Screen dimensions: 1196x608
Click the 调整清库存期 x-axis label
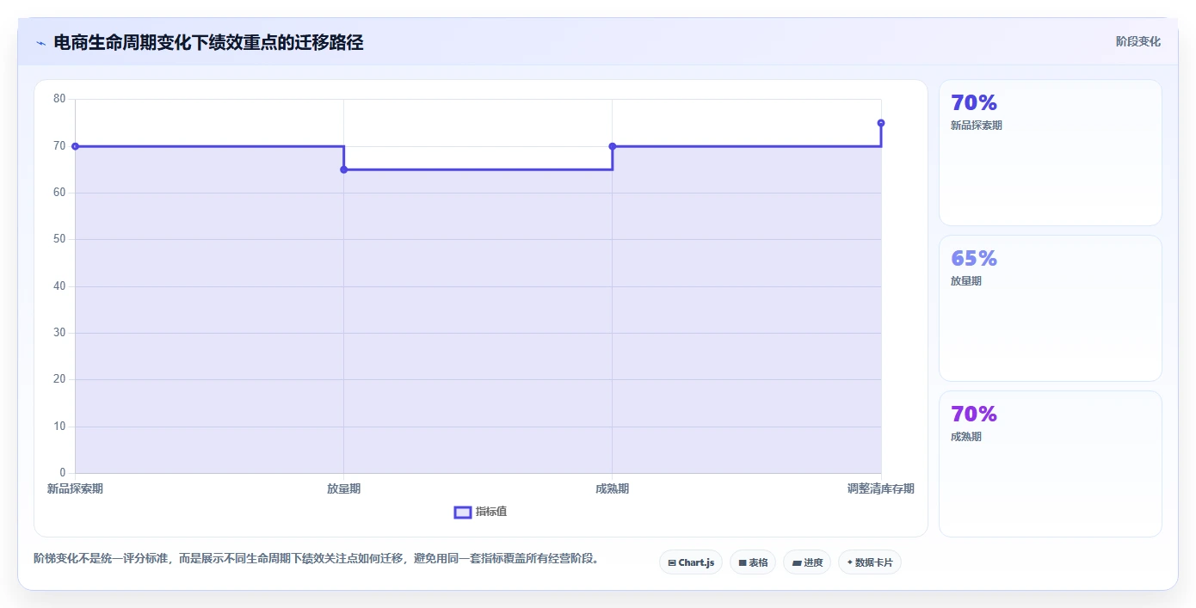[x=880, y=488]
